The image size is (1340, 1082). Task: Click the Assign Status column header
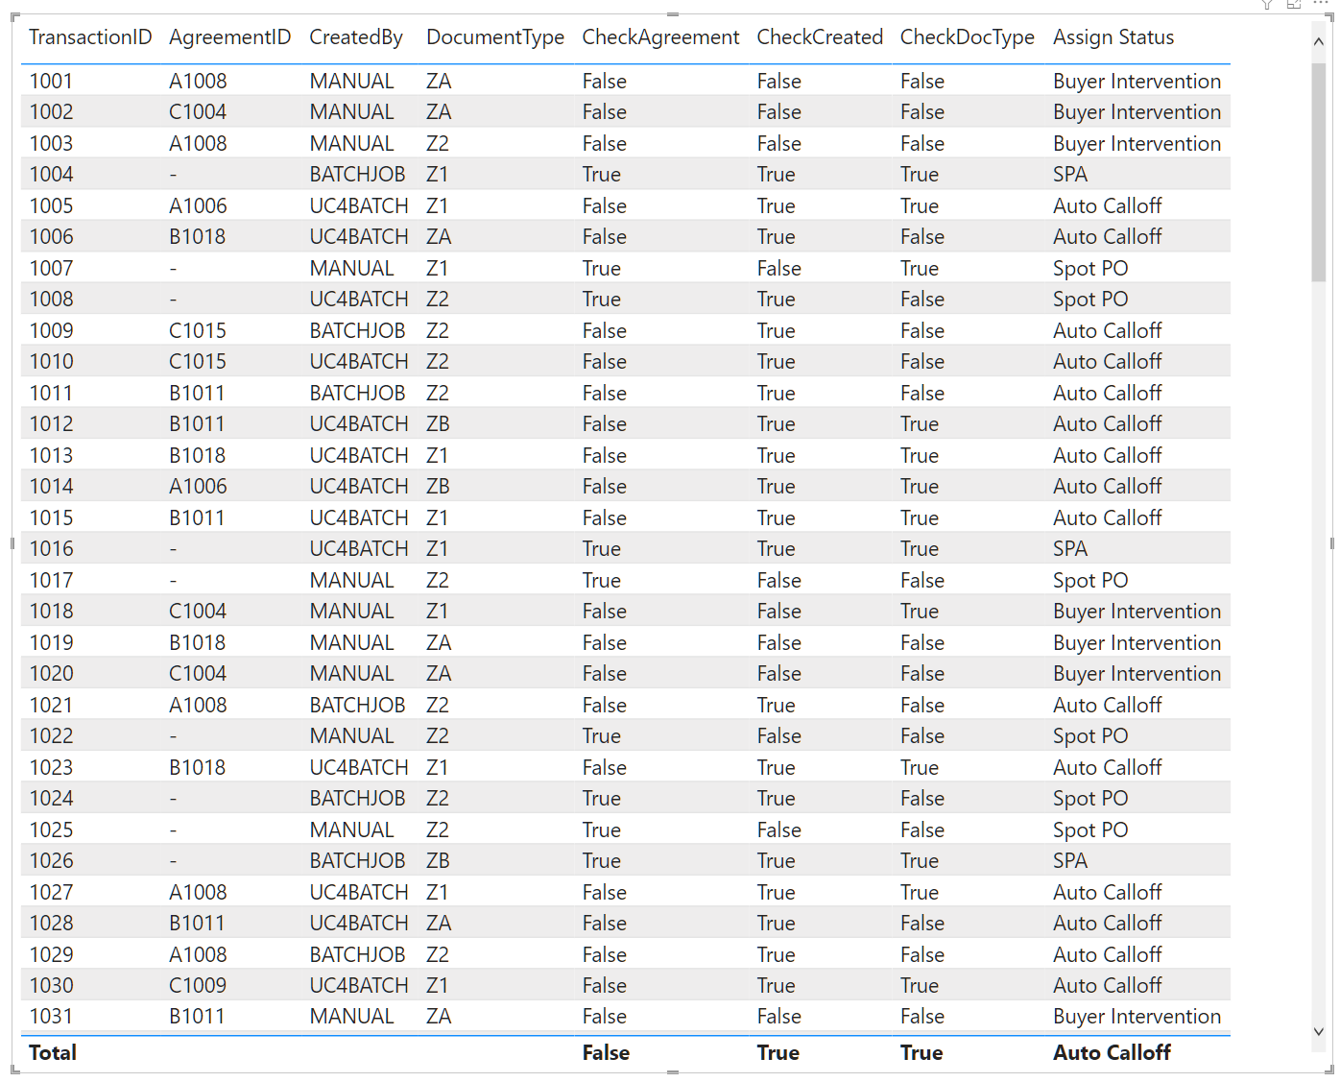(1113, 37)
